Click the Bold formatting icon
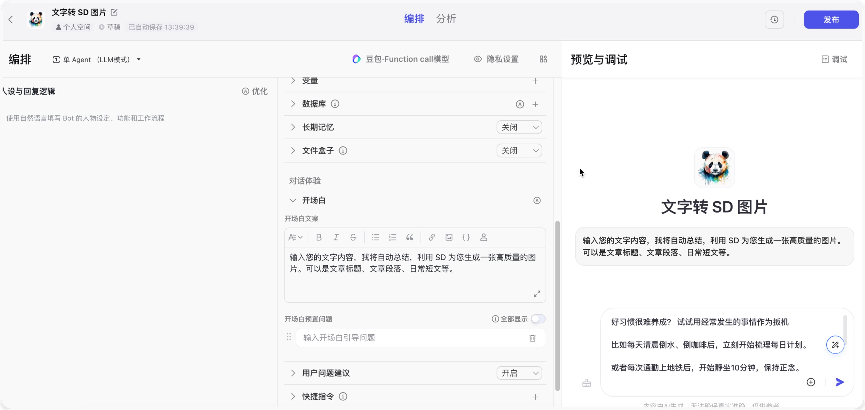This screenshot has height=410, width=865. [x=319, y=237]
